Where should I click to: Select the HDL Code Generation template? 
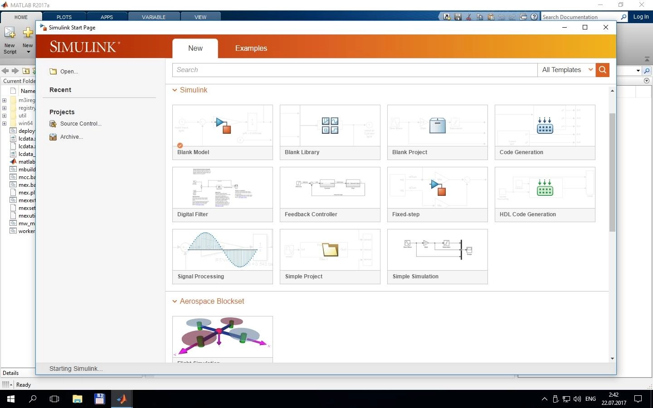point(545,194)
